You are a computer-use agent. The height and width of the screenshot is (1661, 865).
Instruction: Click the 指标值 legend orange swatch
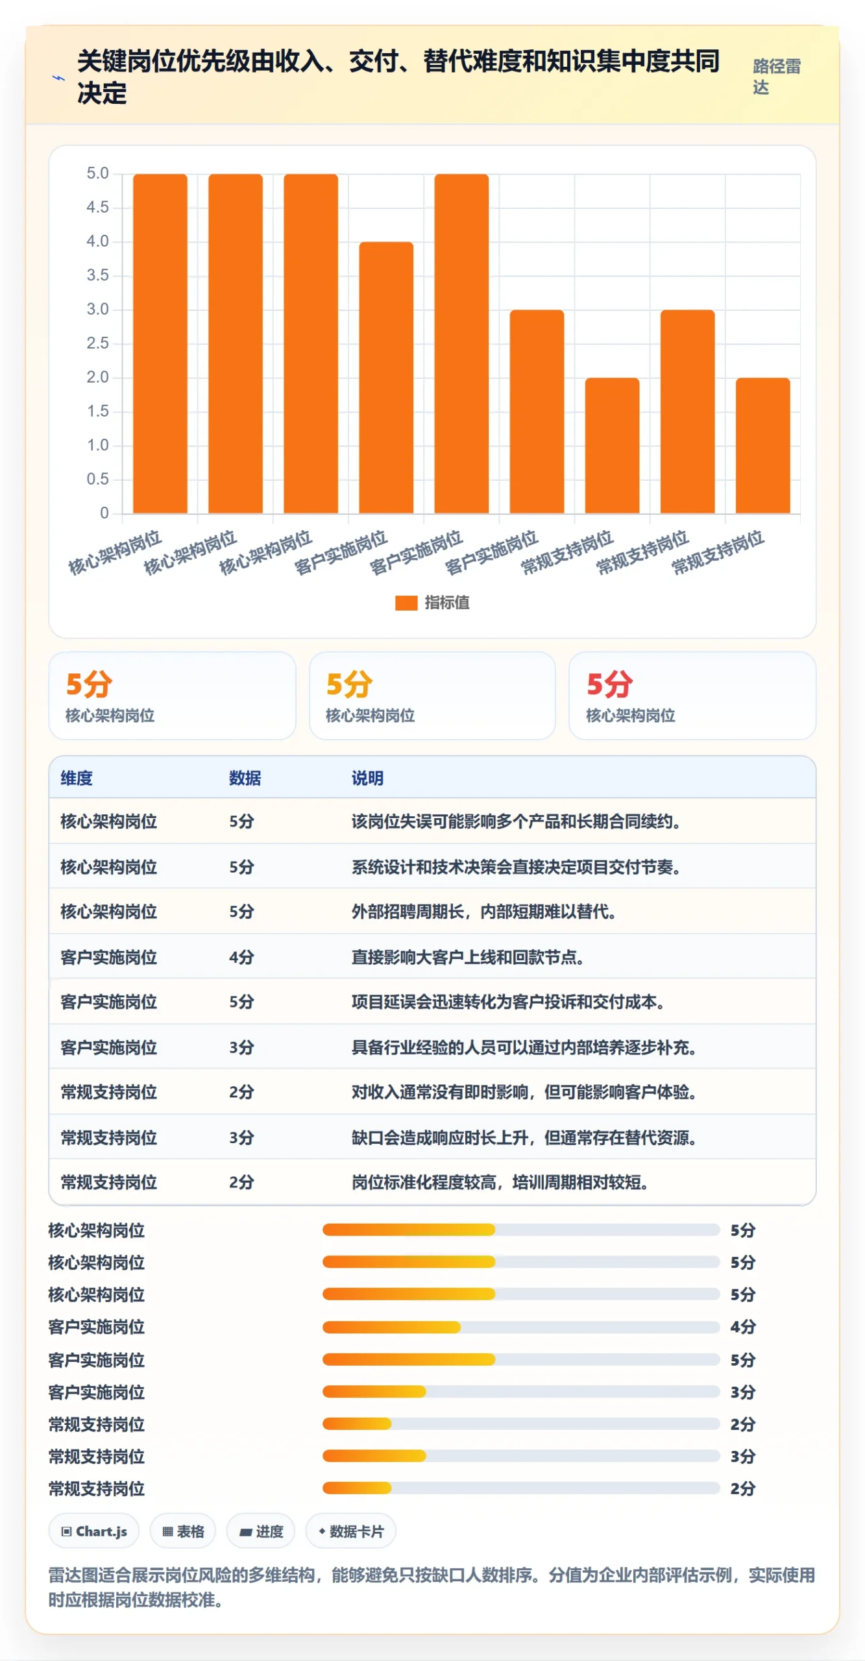[x=406, y=603]
